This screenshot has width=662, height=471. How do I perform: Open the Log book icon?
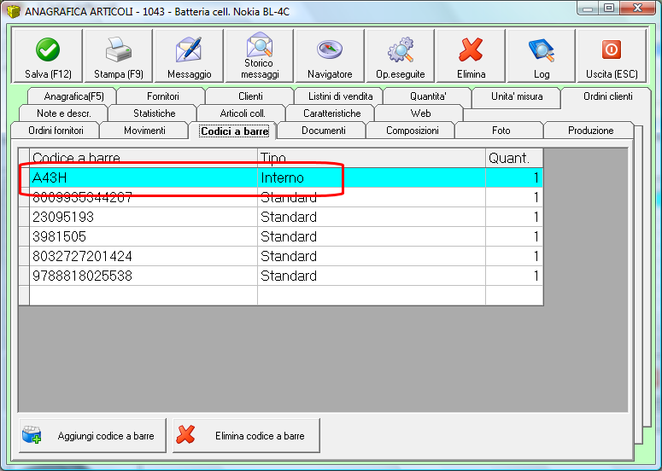click(x=542, y=49)
